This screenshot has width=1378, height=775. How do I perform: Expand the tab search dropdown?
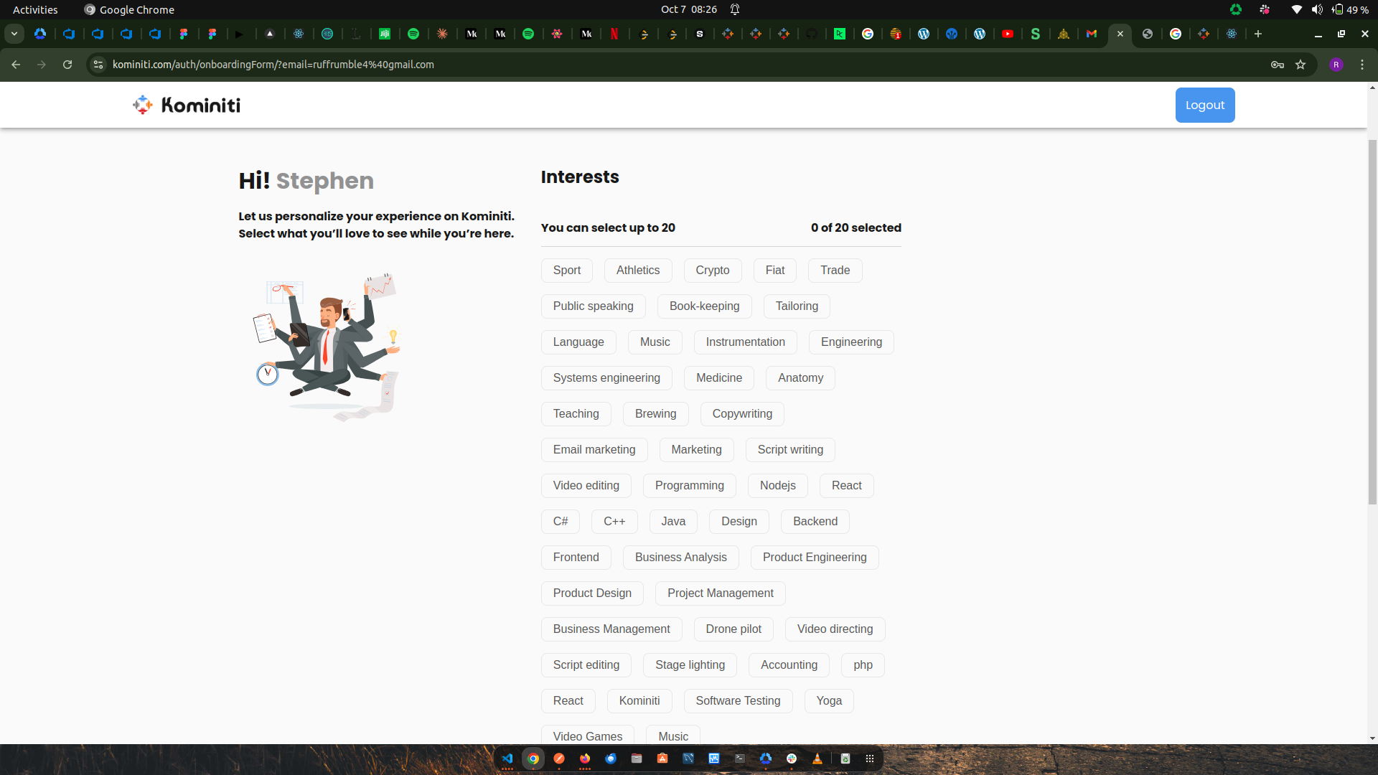point(14,34)
